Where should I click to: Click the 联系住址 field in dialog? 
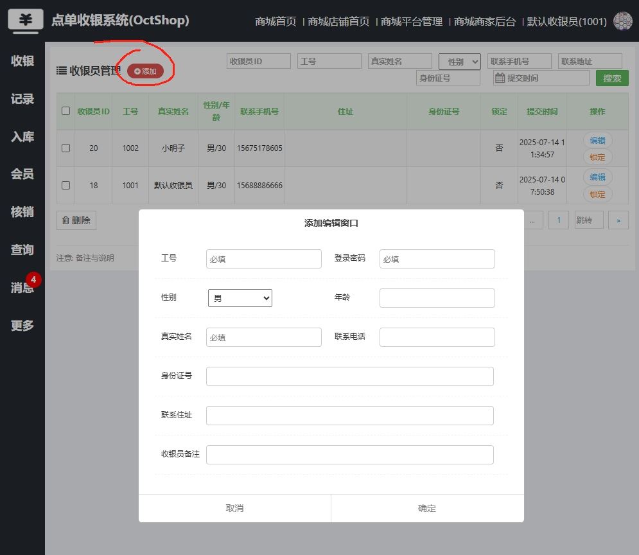(349, 415)
